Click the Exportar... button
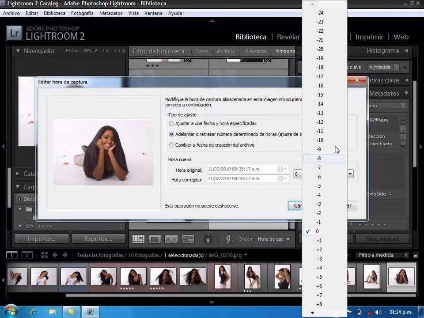 [x=98, y=239]
